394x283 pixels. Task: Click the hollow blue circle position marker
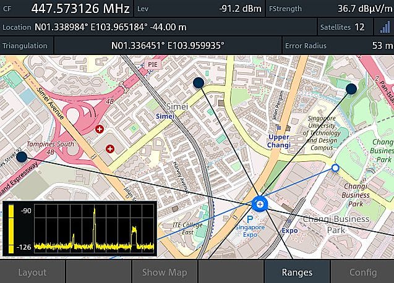(x=335, y=167)
